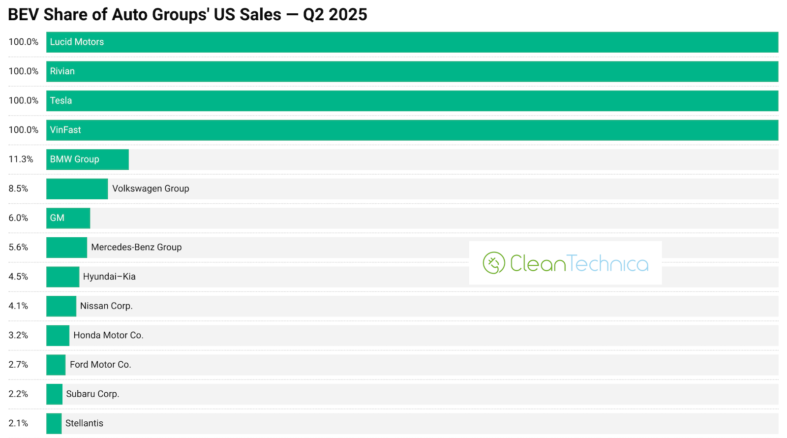The image size is (787, 438).
Task: Select the Mercedes-Benz Group label
Action: [136, 247]
